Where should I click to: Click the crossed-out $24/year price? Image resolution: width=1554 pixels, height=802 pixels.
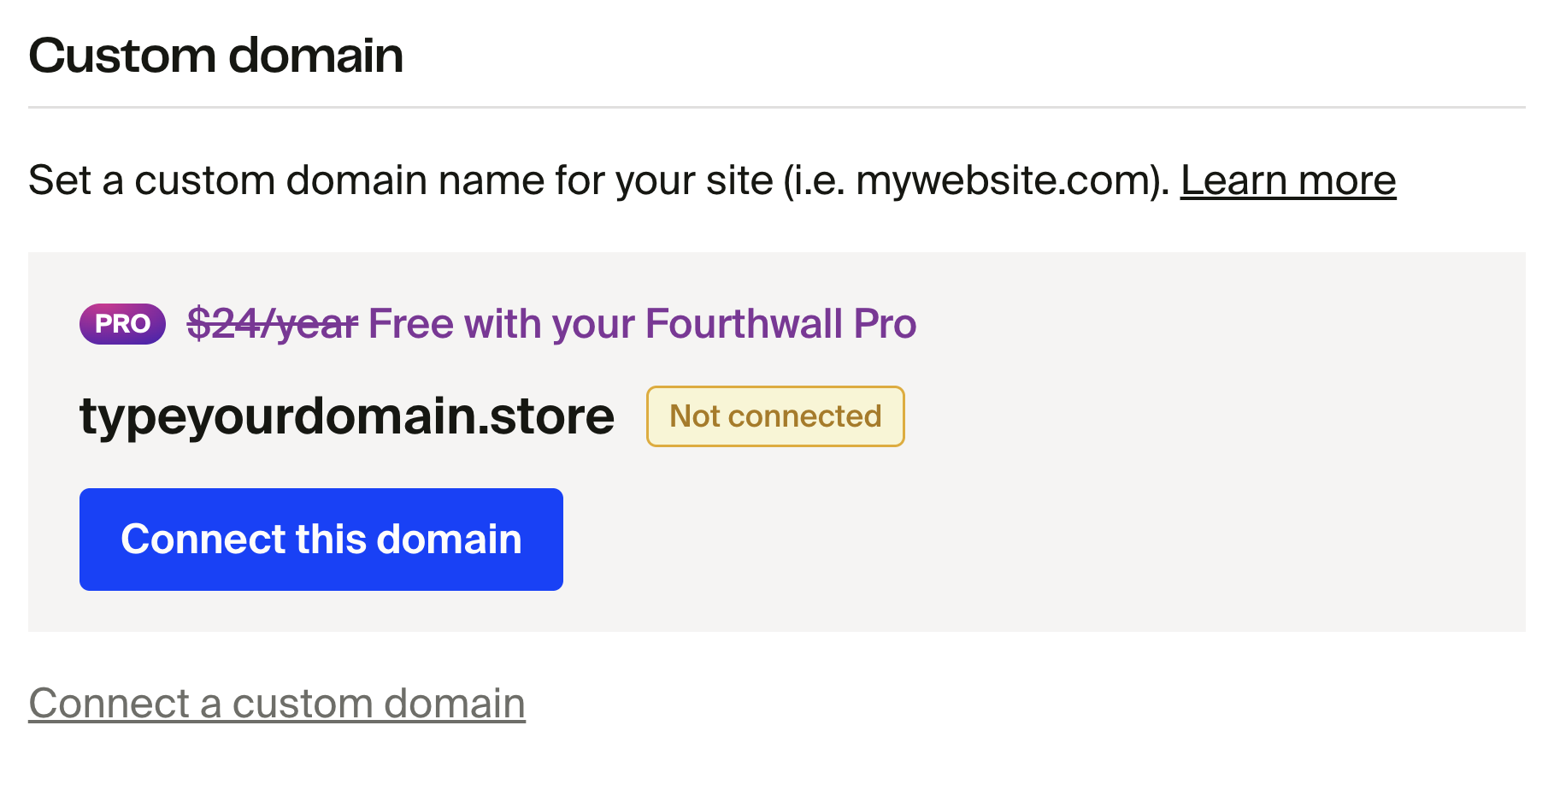click(x=272, y=324)
